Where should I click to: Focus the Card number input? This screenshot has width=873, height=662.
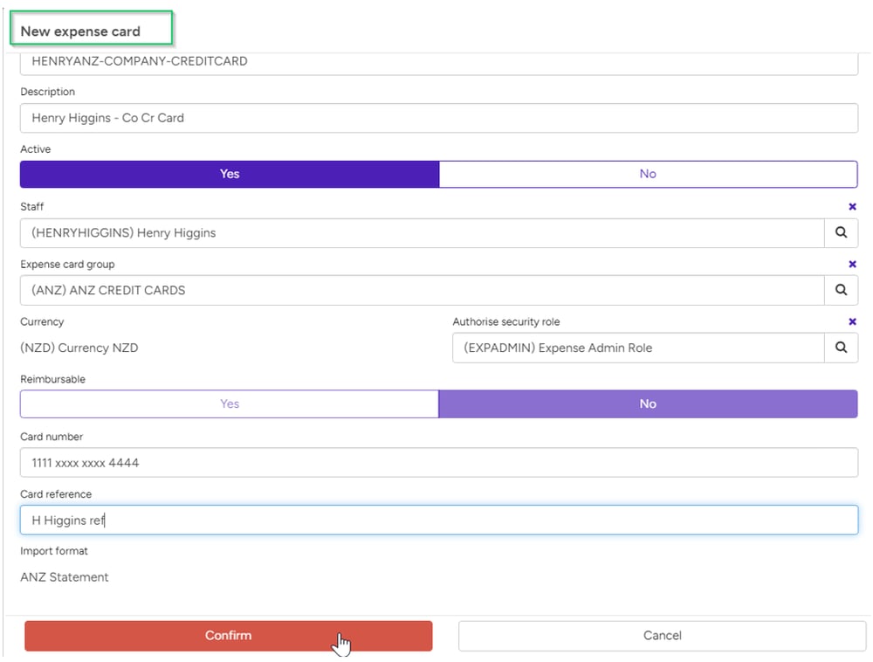pos(438,463)
